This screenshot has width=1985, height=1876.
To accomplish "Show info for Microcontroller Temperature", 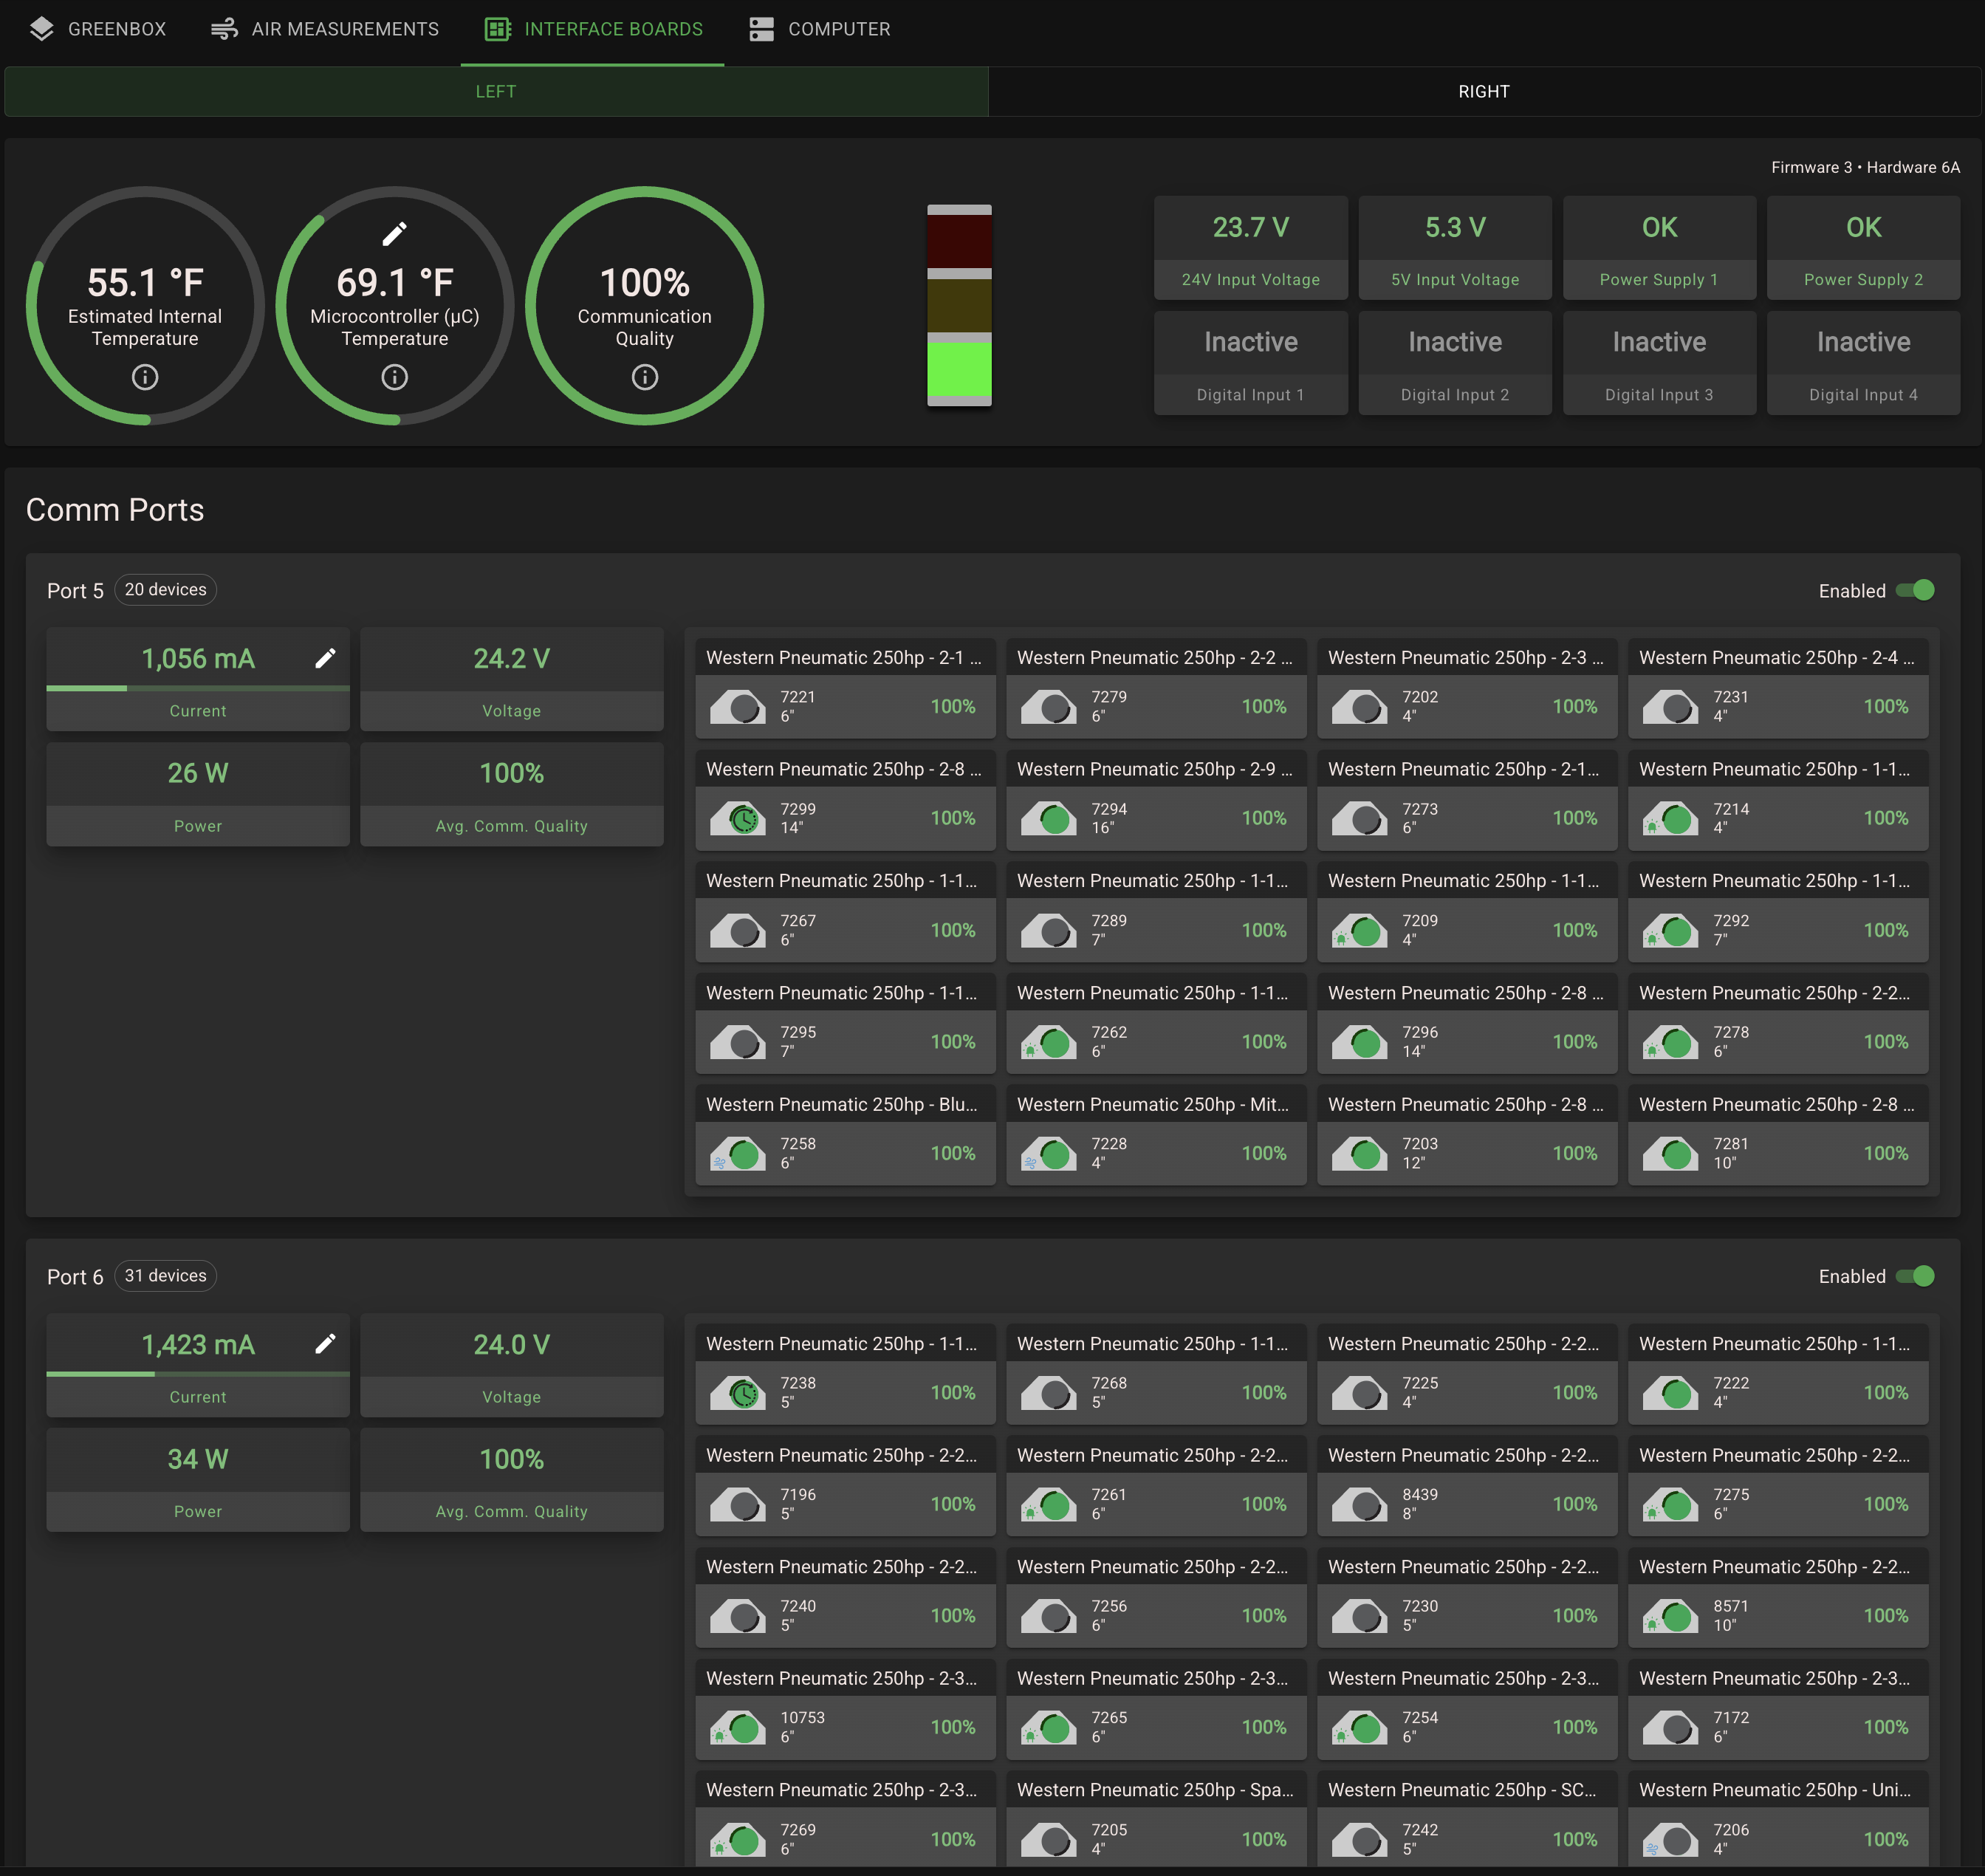I will pyautogui.click(x=395, y=377).
